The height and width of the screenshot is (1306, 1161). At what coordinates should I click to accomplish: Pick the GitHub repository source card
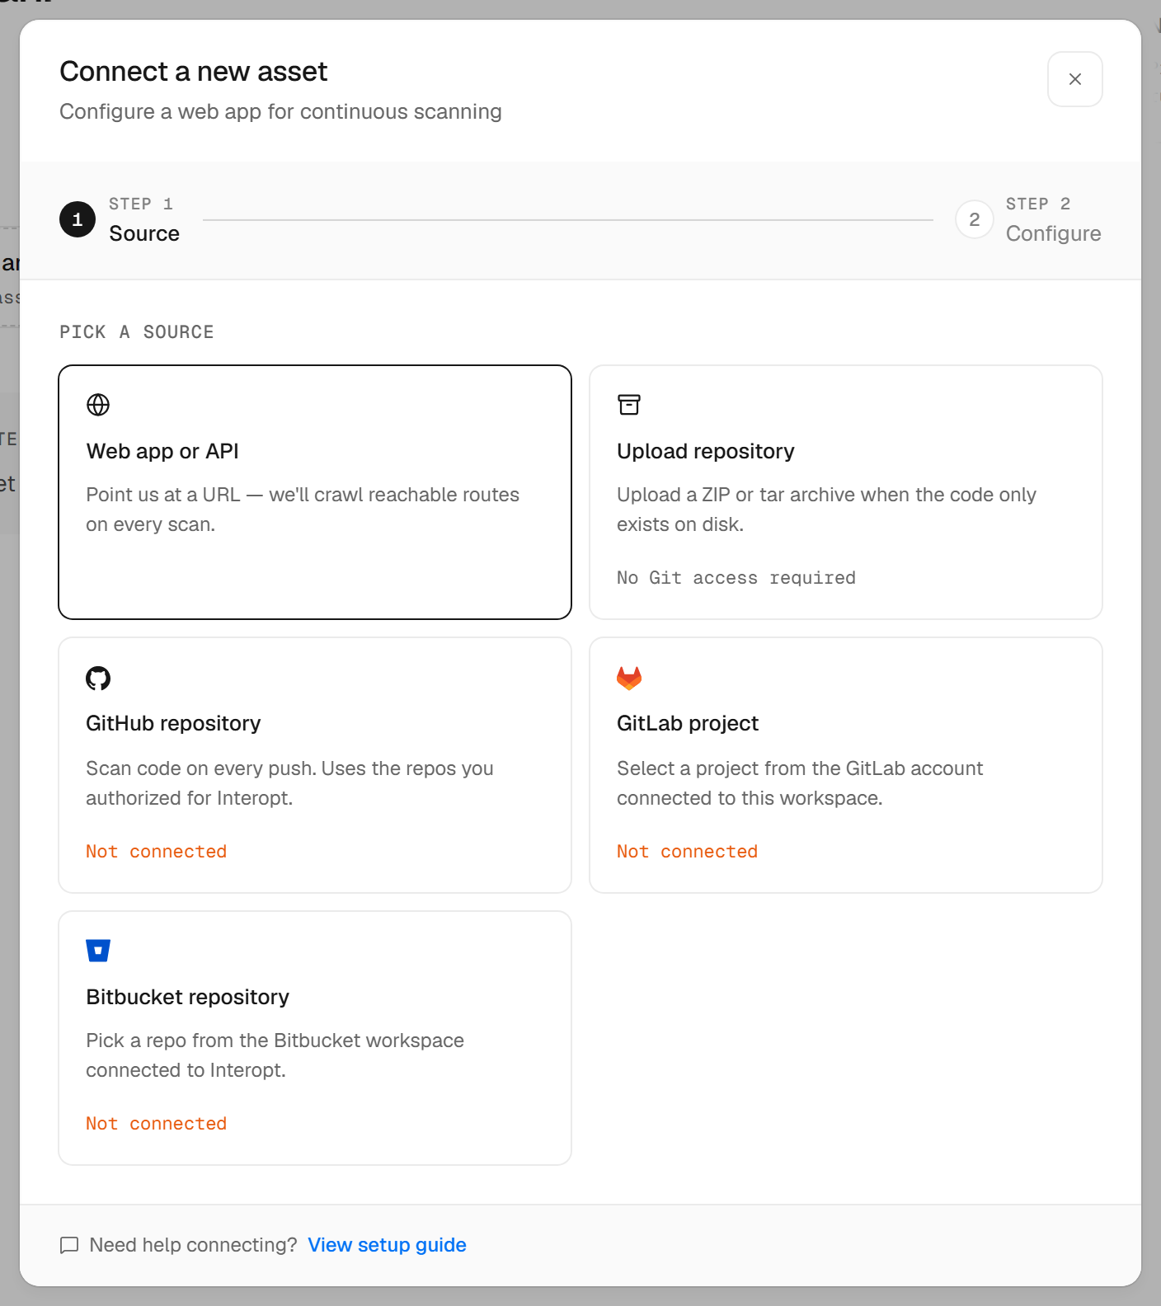(x=315, y=765)
